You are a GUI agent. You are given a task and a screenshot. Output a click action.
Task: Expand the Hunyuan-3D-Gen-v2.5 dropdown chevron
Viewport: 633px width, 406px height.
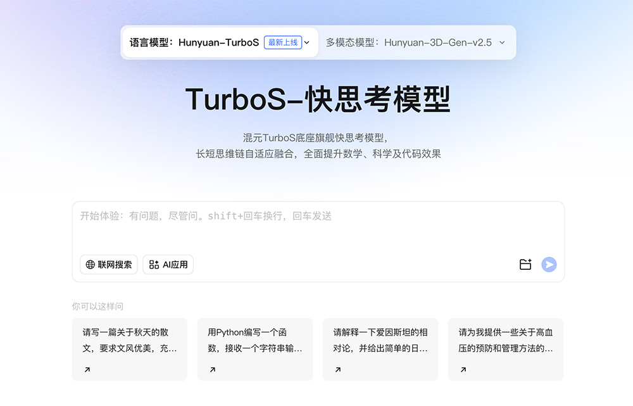coord(502,42)
